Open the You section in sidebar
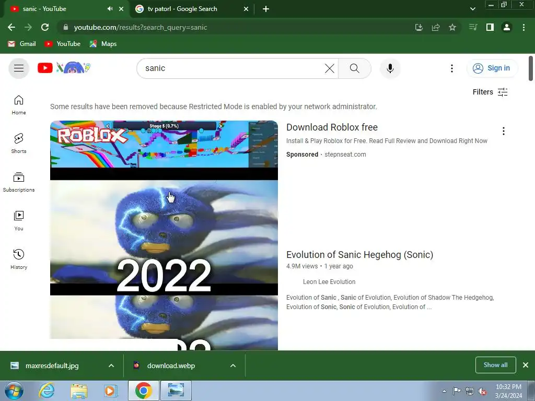The image size is (535, 401). click(19, 221)
